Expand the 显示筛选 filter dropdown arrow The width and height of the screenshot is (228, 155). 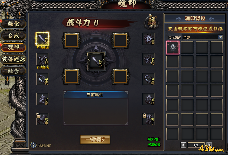tap(220, 37)
